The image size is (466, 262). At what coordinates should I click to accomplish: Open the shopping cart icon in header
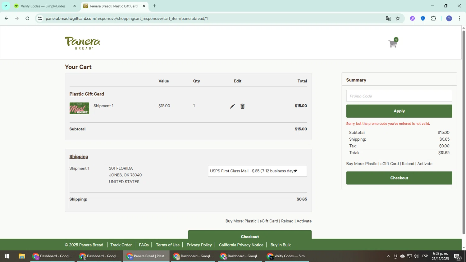coord(393,43)
